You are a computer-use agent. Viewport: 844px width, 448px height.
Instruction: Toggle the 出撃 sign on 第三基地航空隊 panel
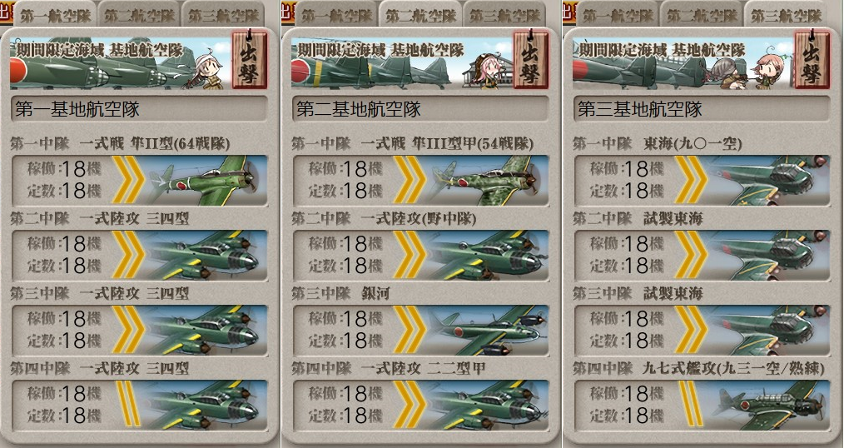[x=812, y=59]
